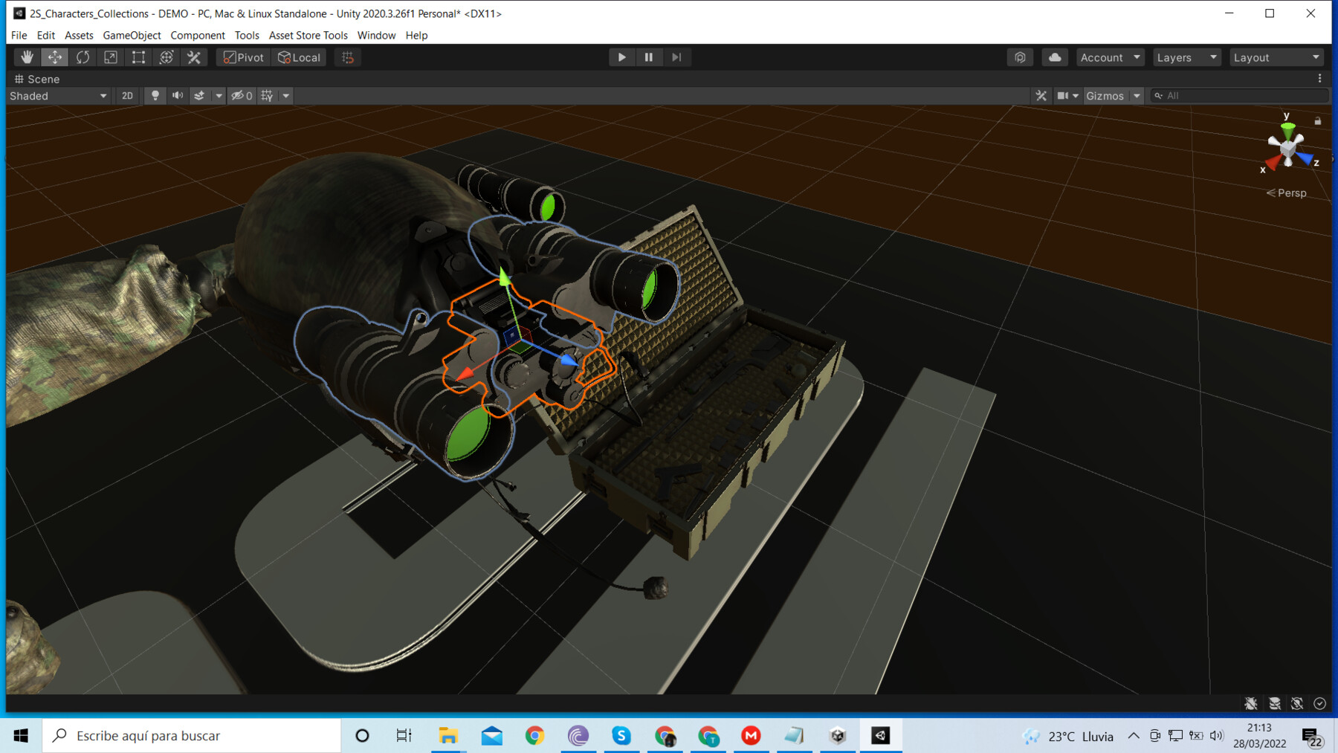This screenshot has height=753, width=1338.
Task: Toggle scene lighting
Action: 155,96
